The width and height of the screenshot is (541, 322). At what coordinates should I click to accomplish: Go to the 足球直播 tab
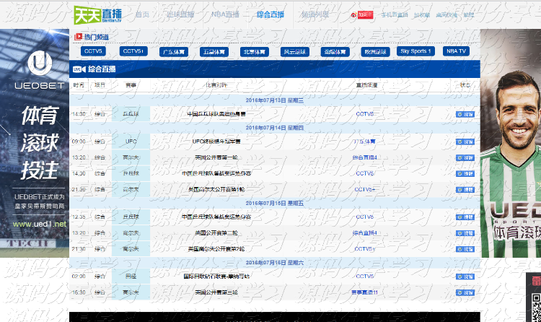point(180,14)
